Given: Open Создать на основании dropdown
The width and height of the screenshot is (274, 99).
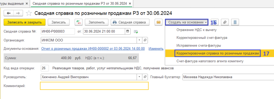Looking at the screenshot, I should pos(187,22).
